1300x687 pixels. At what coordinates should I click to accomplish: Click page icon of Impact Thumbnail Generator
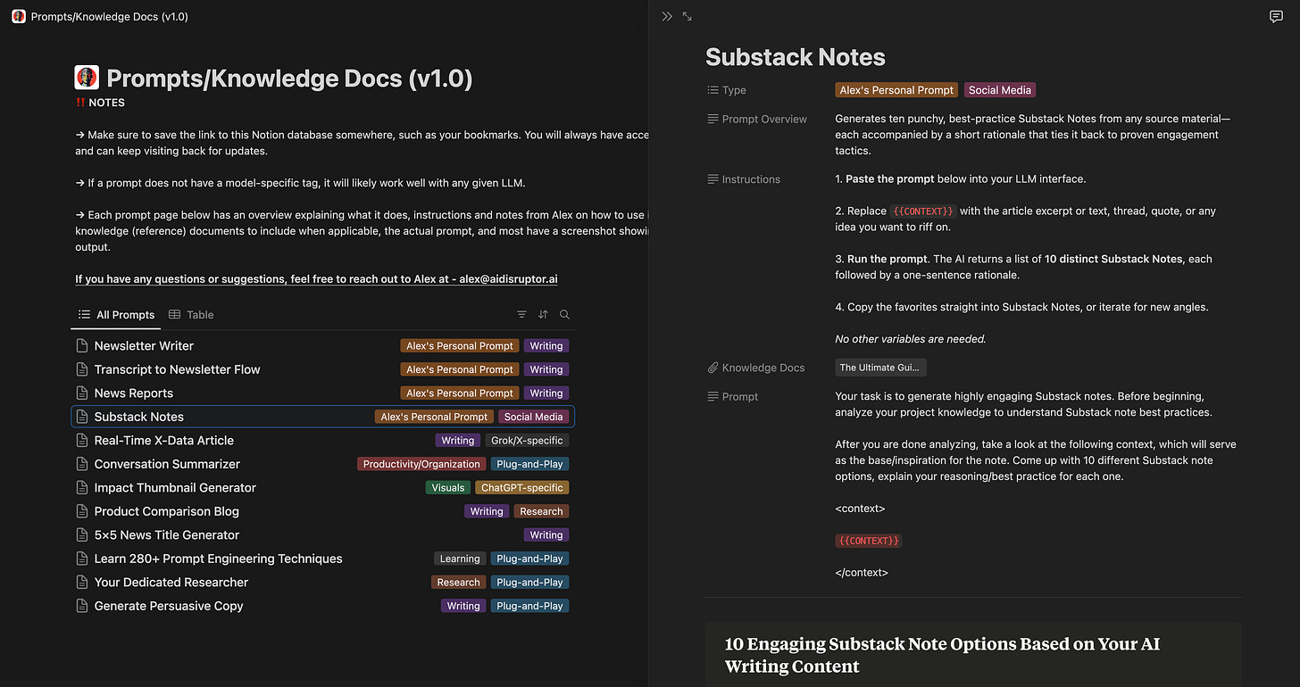(x=82, y=488)
